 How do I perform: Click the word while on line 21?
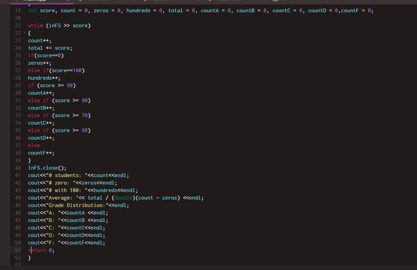click(x=35, y=25)
